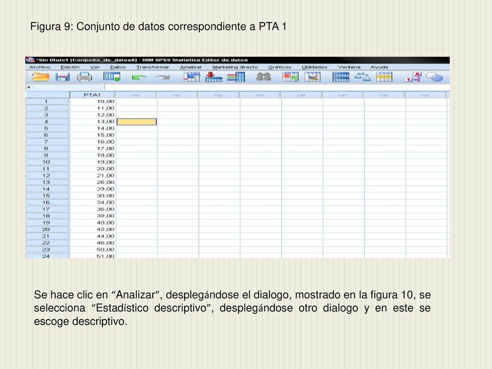Save the dataset using the floppy disk icon
Viewport: 492px width, 369px height.
63,77
